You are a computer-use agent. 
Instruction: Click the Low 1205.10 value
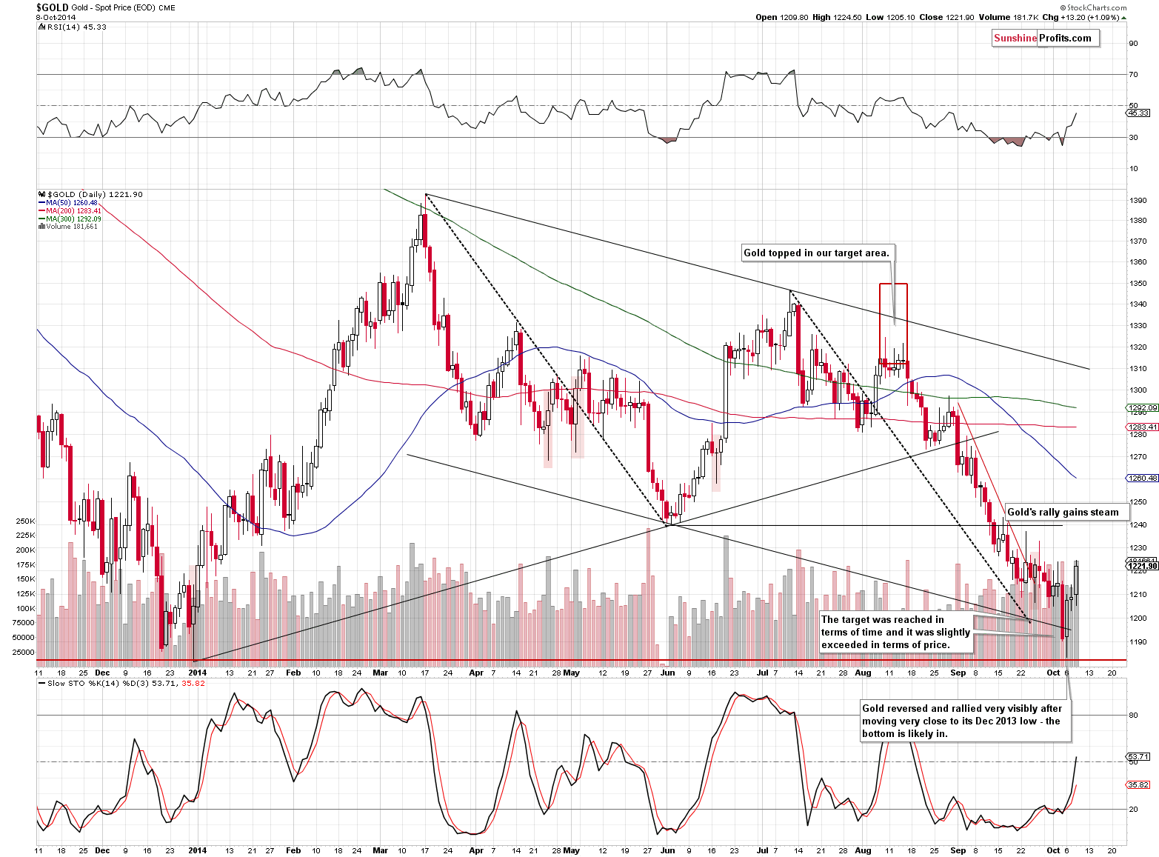tap(890, 17)
